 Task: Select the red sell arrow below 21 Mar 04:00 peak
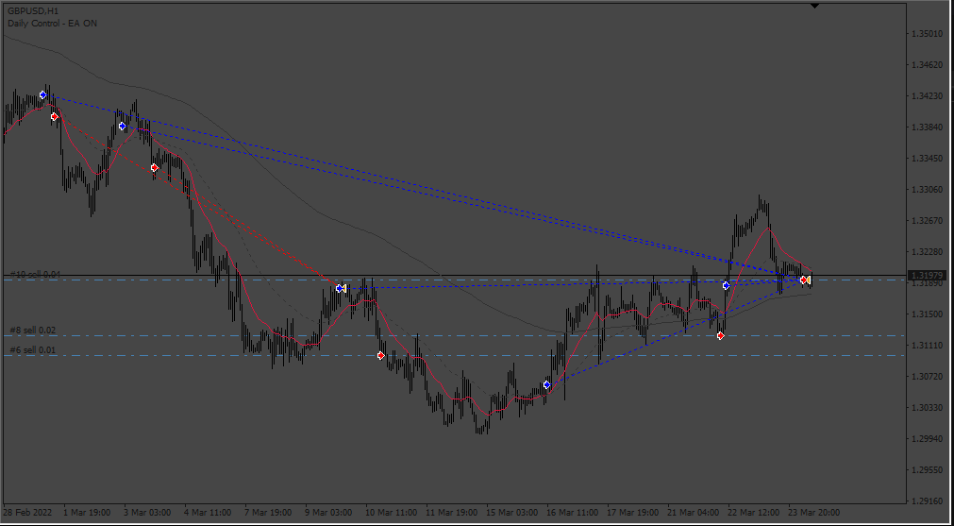click(721, 335)
